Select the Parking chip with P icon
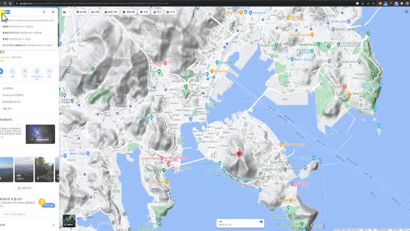 144,12
